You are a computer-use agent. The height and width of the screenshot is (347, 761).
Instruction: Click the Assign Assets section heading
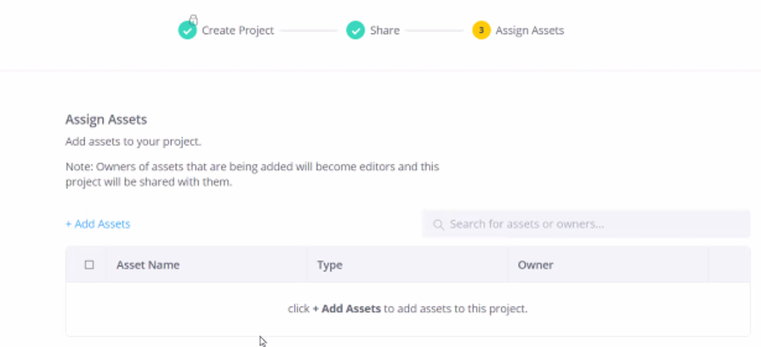[x=106, y=119]
